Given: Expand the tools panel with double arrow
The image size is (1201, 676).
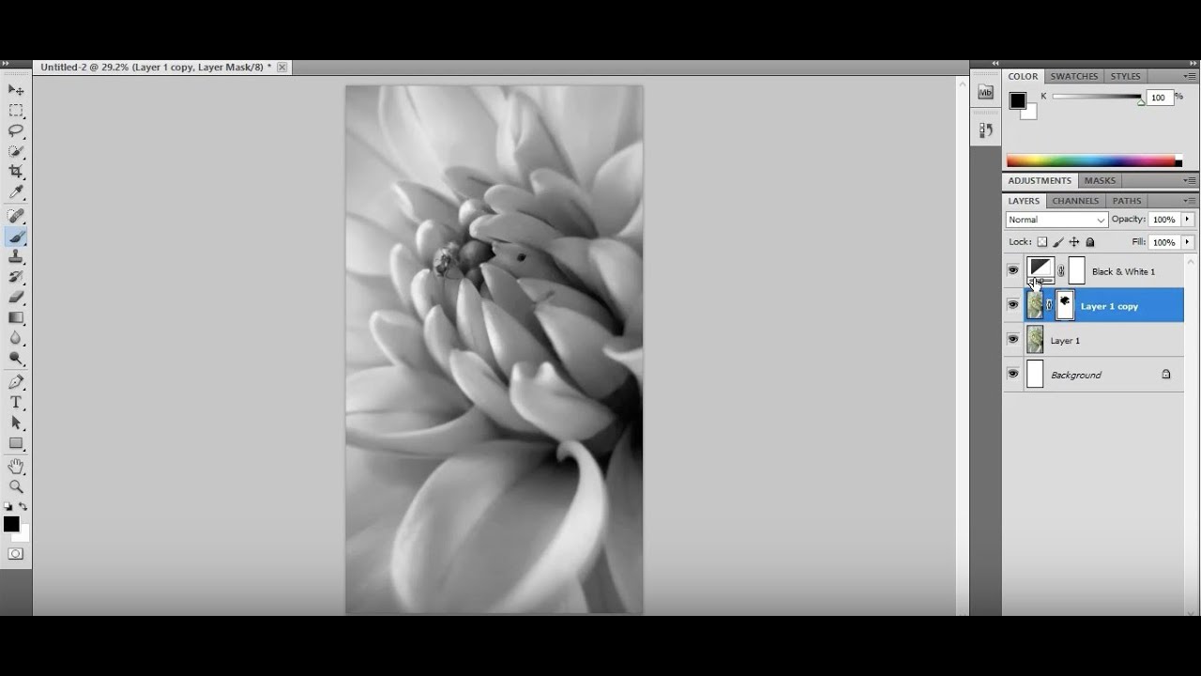Looking at the screenshot, I should (6, 64).
